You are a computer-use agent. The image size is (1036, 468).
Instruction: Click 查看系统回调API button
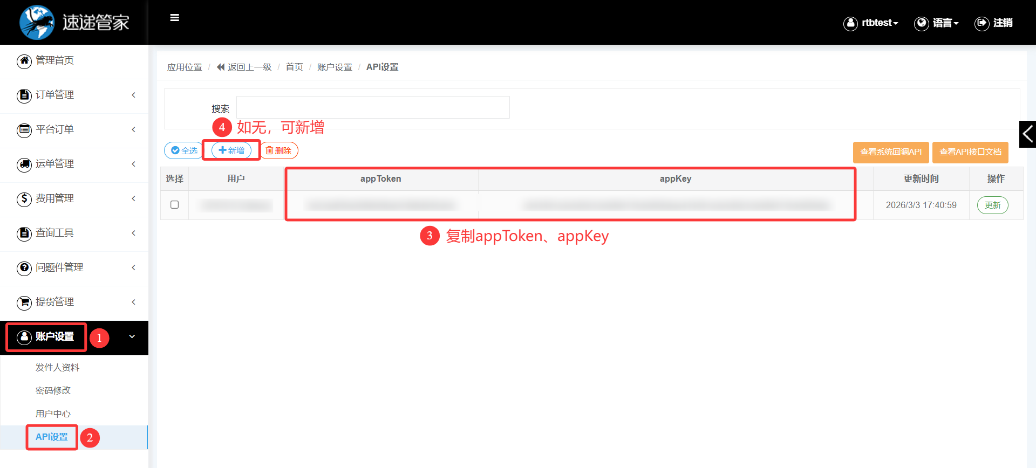[891, 152]
